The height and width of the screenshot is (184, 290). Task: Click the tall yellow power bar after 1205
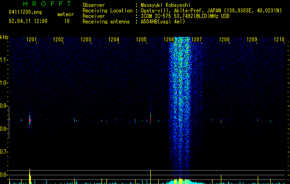pos(151,177)
